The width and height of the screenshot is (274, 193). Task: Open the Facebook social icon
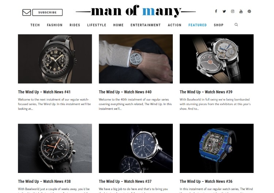click(216, 11)
